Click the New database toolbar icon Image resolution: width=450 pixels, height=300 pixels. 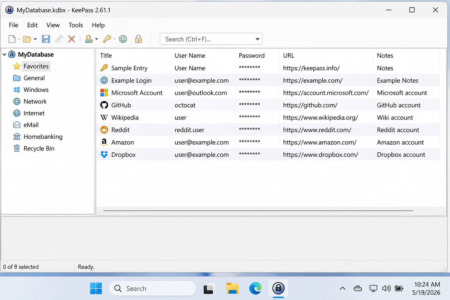tap(12, 39)
